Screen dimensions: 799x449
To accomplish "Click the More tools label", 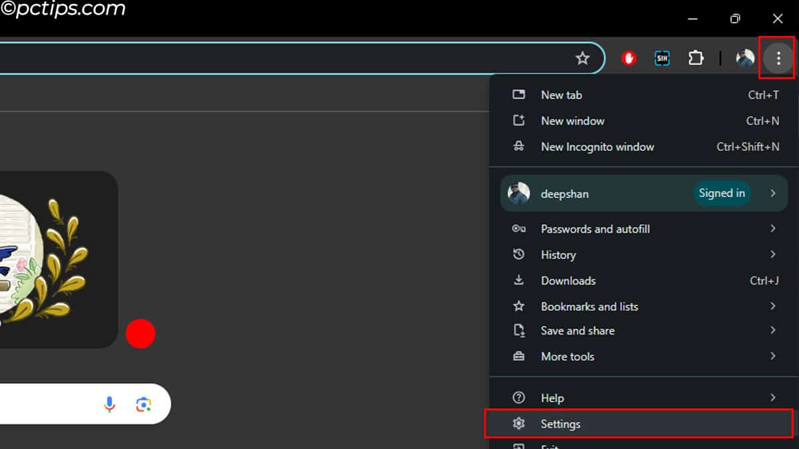I will [x=567, y=357].
